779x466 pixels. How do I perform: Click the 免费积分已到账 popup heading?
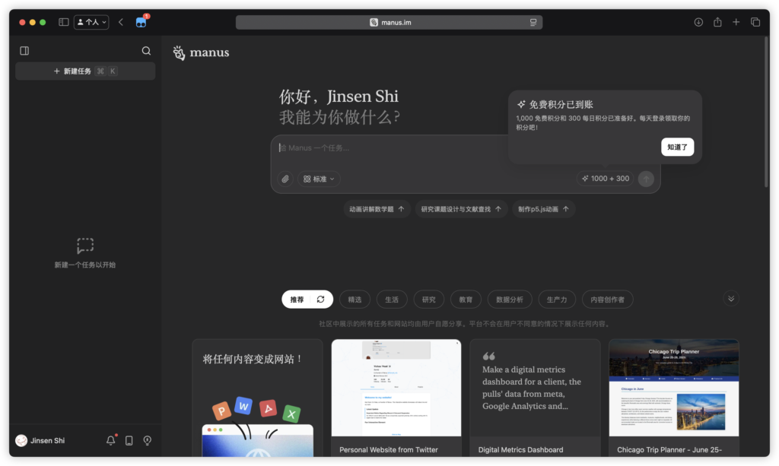561,104
